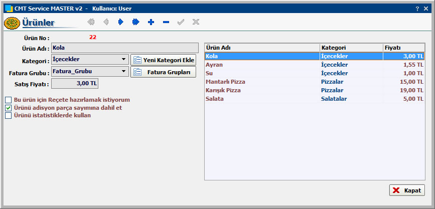Click the checkmark save icon
This screenshot has height=209, width=435.
coord(181,22)
